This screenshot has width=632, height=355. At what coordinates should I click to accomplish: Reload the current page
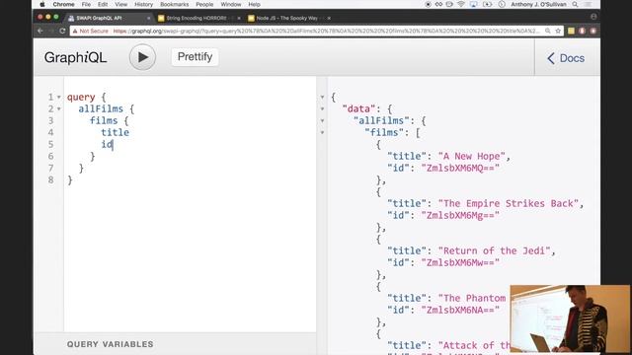coord(62,31)
